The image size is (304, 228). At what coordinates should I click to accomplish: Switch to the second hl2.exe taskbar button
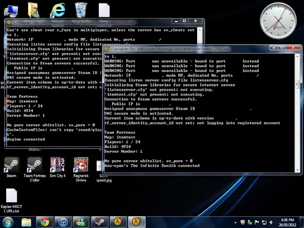(x=136, y=222)
